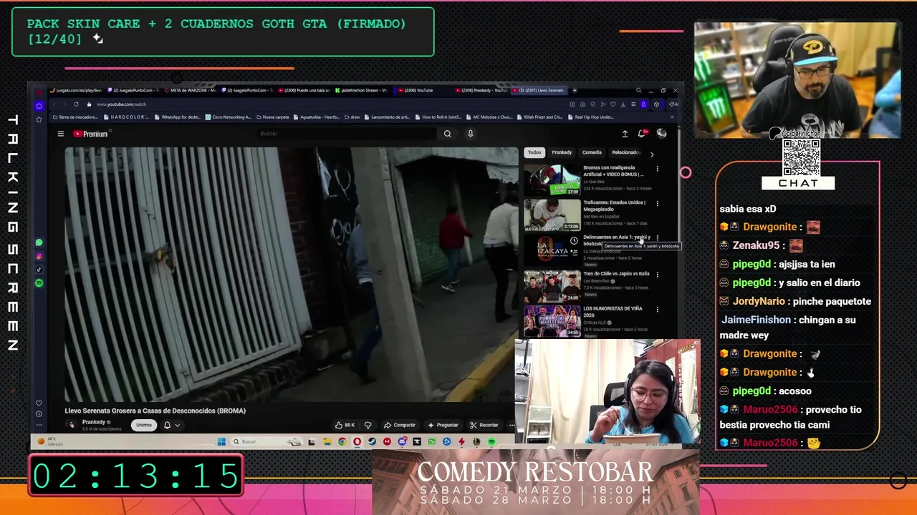
Task: Switch to the jaidefinichon Stream browser tab
Action: [x=362, y=90]
